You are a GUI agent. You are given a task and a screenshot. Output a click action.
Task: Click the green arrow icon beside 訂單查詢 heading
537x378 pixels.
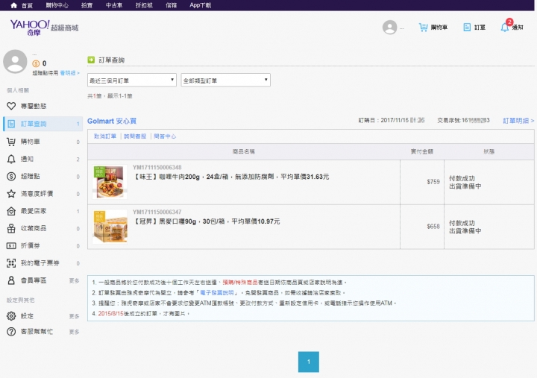[91, 60]
